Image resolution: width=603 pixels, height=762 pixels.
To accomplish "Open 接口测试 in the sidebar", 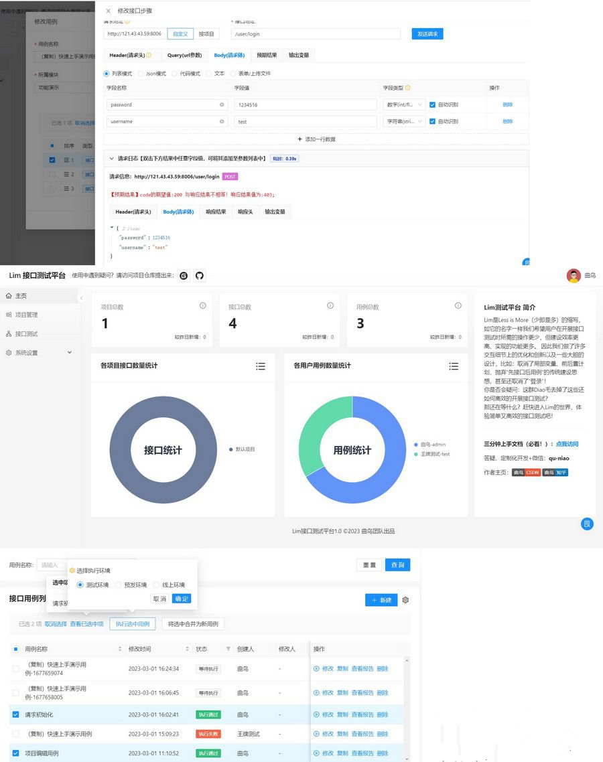I will (27, 333).
